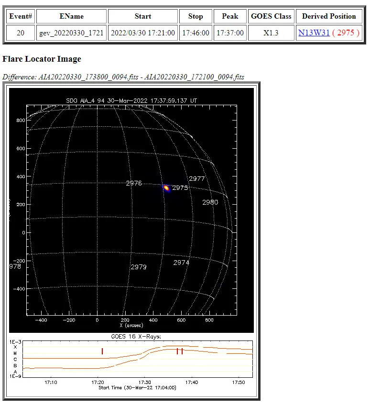Click the Start Time (30-Mar-22 17:04:00) label
Image resolution: width=370 pixels, height=406 pixels.
coord(137,388)
